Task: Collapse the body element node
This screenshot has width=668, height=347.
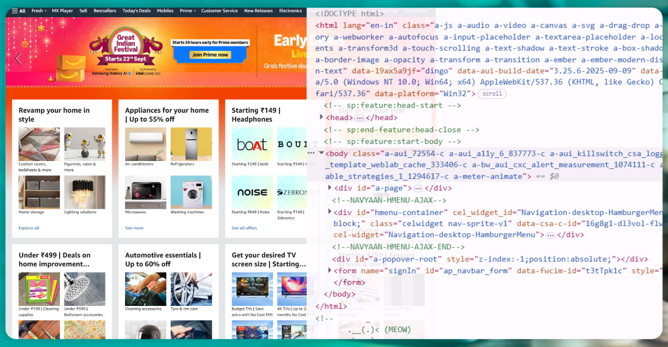Action: (321, 153)
